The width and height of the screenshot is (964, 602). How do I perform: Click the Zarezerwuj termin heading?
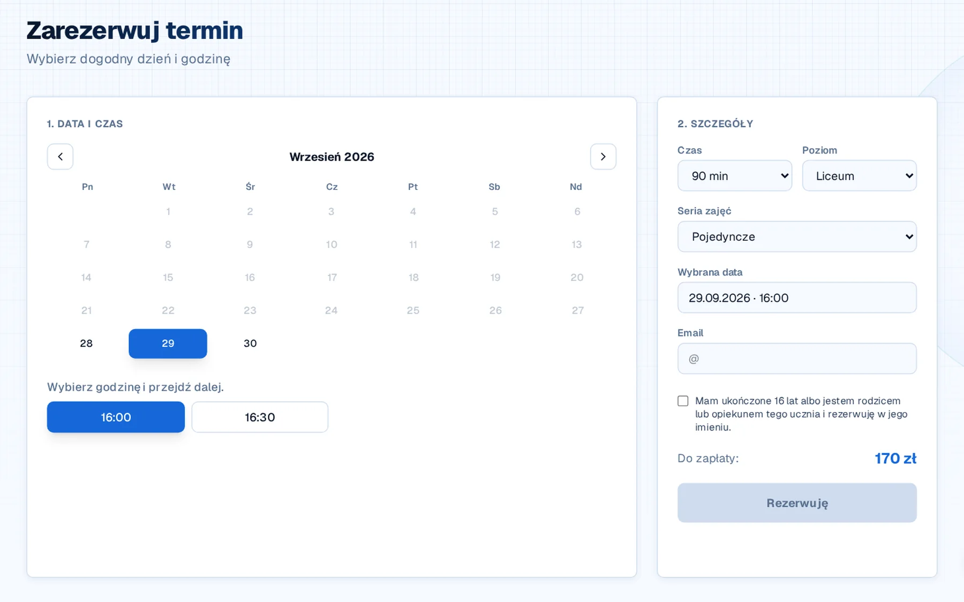click(x=134, y=31)
